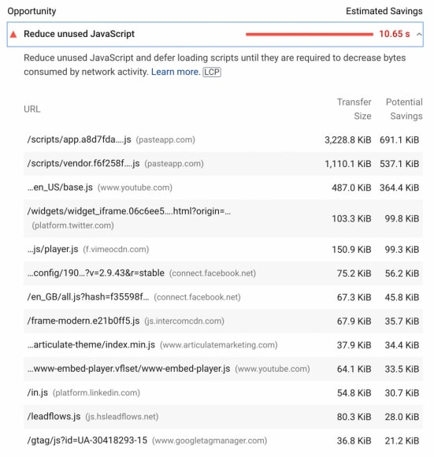Click the Estimated Savings header
This screenshot has width=434, height=457.
pyautogui.click(x=384, y=11)
